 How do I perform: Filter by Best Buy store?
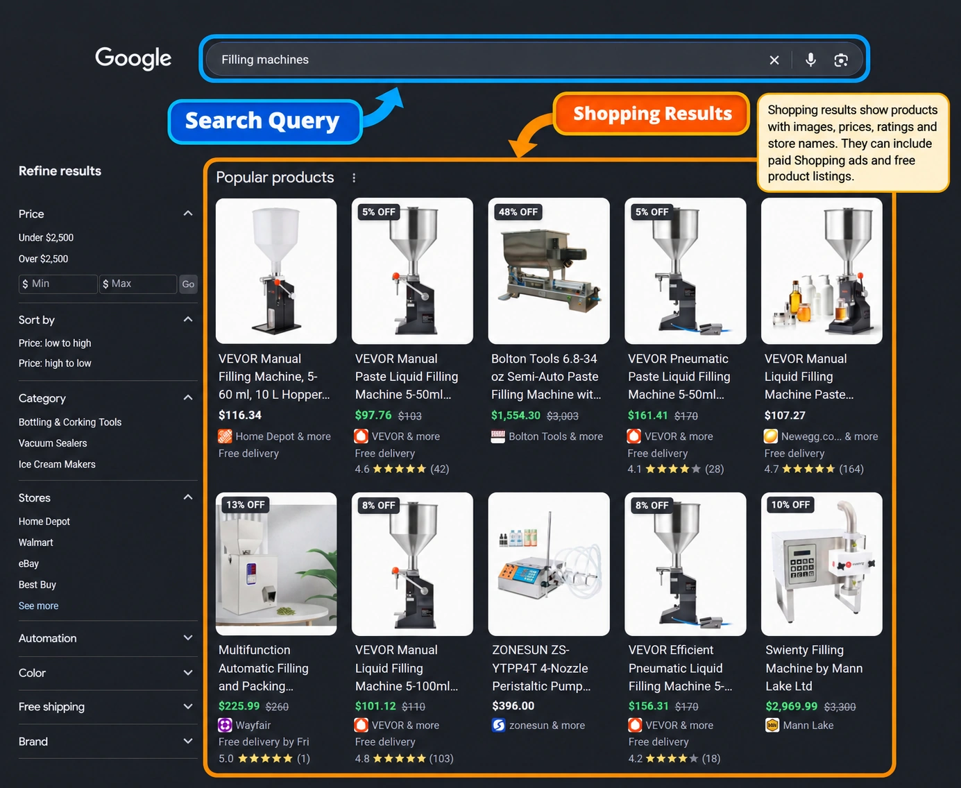click(37, 585)
